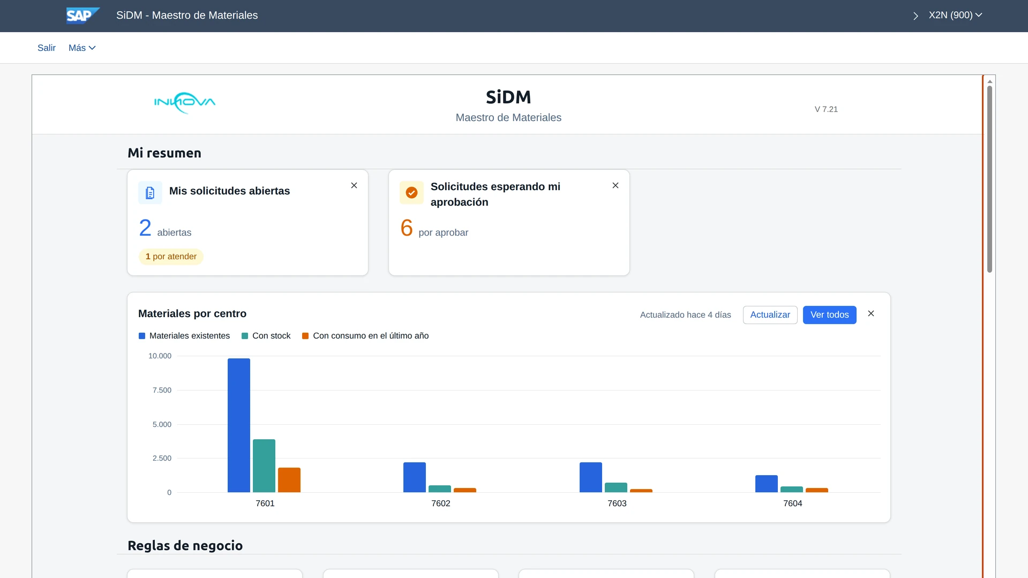Click the orange checkmark approval icon
The width and height of the screenshot is (1028, 578).
(x=411, y=193)
